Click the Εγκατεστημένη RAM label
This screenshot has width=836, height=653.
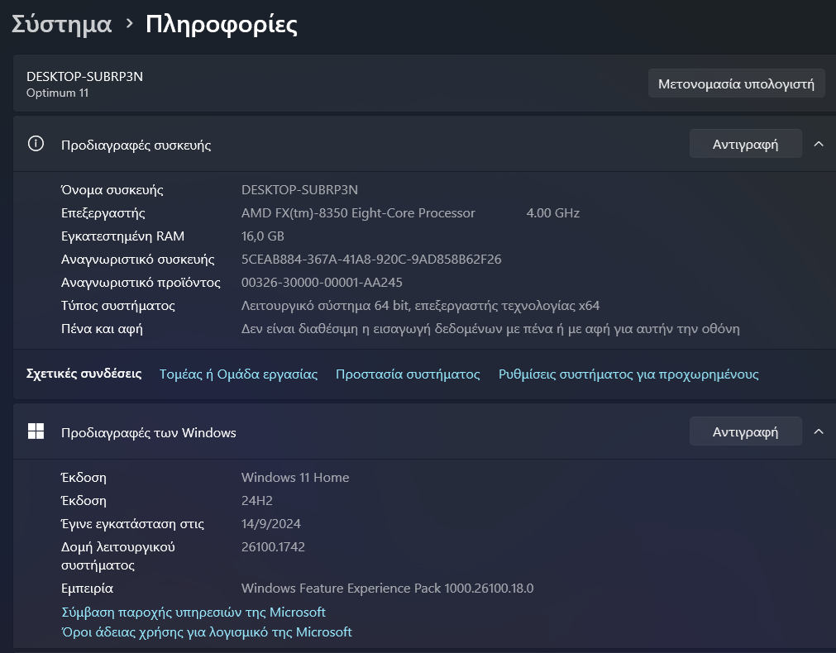(x=122, y=236)
